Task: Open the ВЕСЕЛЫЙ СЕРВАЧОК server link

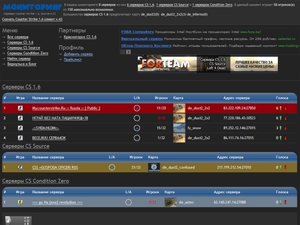Action: tap(49, 138)
